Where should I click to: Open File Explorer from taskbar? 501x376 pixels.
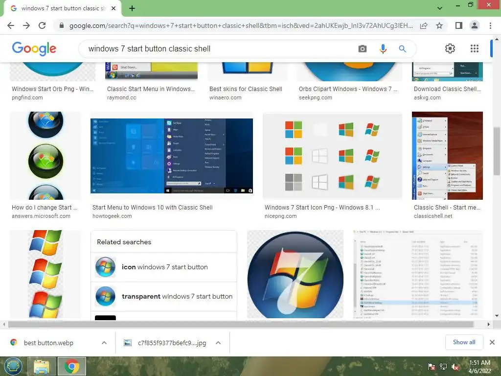pos(42,366)
